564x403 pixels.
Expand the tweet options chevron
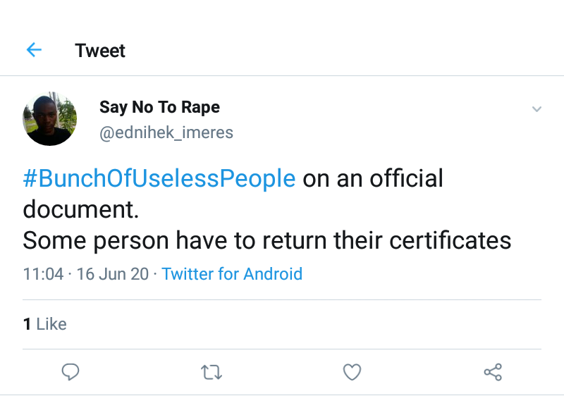tap(537, 109)
